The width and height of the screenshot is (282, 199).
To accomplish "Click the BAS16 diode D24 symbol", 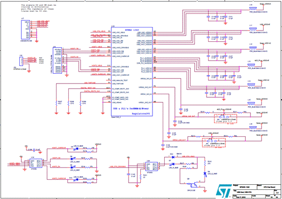I will [173, 157].
